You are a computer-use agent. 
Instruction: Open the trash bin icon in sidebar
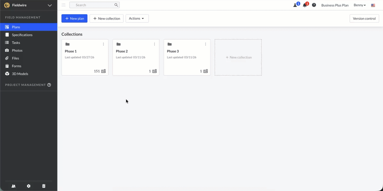point(44,186)
